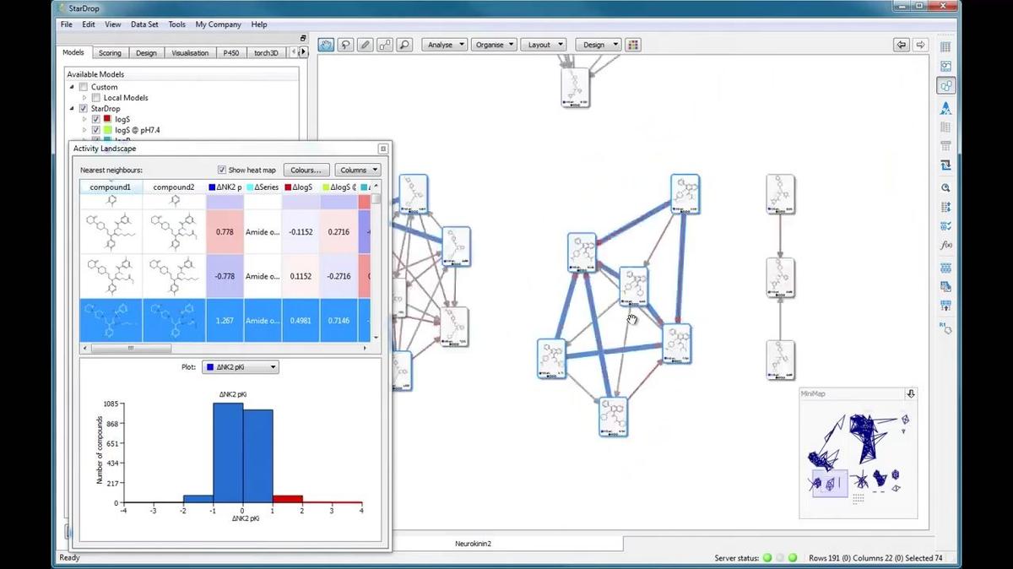1013x569 pixels.
Task: Select the pan hand tool
Action: point(325,44)
